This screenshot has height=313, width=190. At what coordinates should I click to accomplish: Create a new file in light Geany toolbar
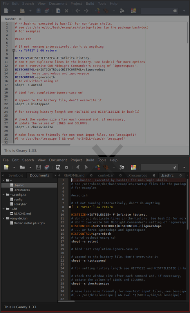point(6,11)
